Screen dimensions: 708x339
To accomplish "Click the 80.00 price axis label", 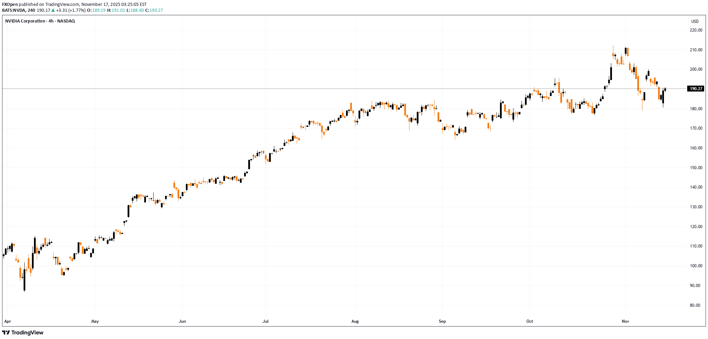I will coord(696,305).
